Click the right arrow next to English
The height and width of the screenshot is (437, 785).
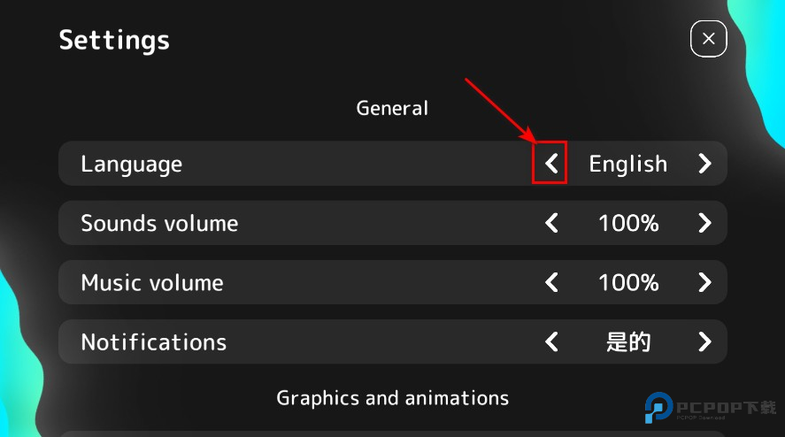704,164
